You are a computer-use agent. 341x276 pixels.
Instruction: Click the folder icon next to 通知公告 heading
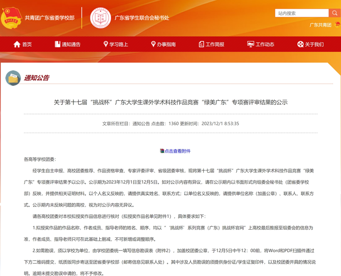point(13,78)
